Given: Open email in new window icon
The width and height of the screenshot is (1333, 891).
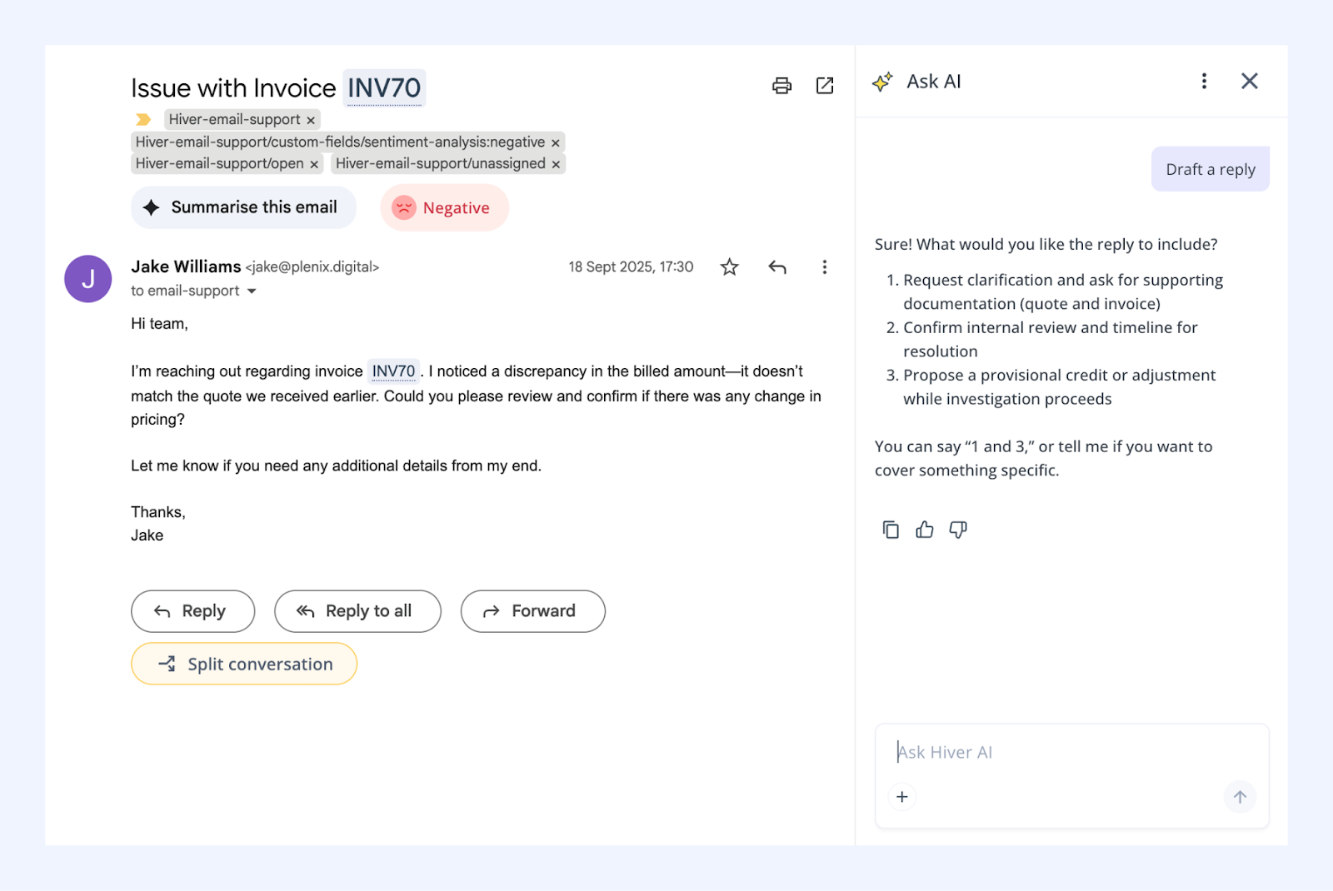Looking at the screenshot, I should (x=825, y=86).
